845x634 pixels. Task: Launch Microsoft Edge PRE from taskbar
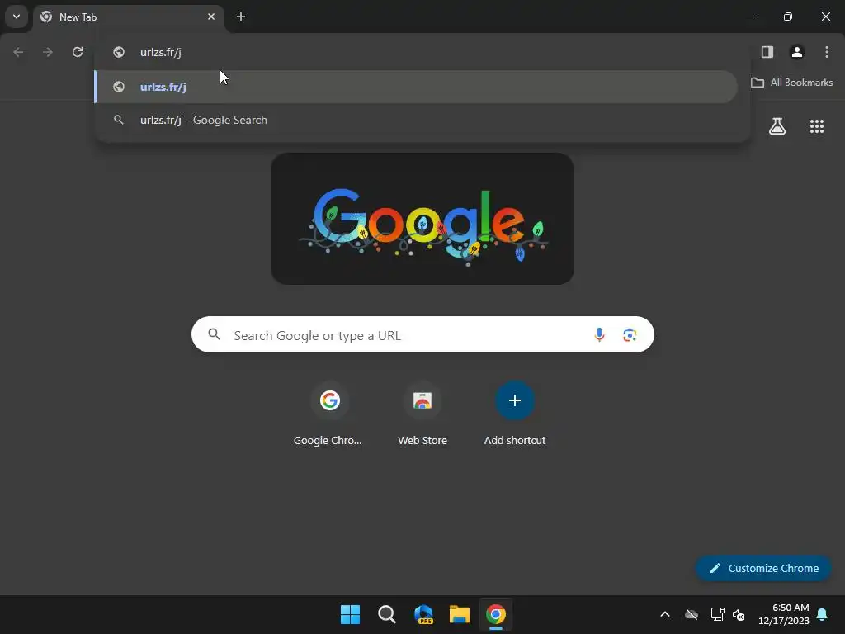click(423, 614)
